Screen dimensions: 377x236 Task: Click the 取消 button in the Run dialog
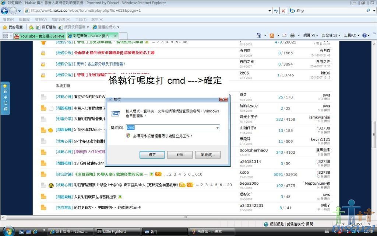180,155
